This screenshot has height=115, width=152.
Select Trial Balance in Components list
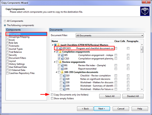click(15, 52)
